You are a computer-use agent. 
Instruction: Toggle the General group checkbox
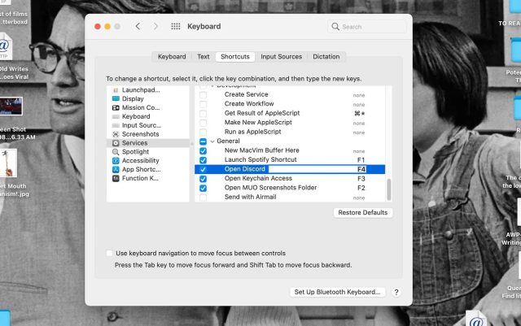click(x=203, y=141)
